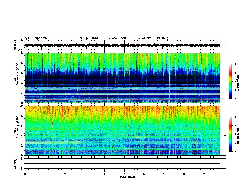
Task: Click the date 'Oct. 9, 2024'
Action: click(89, 38)
